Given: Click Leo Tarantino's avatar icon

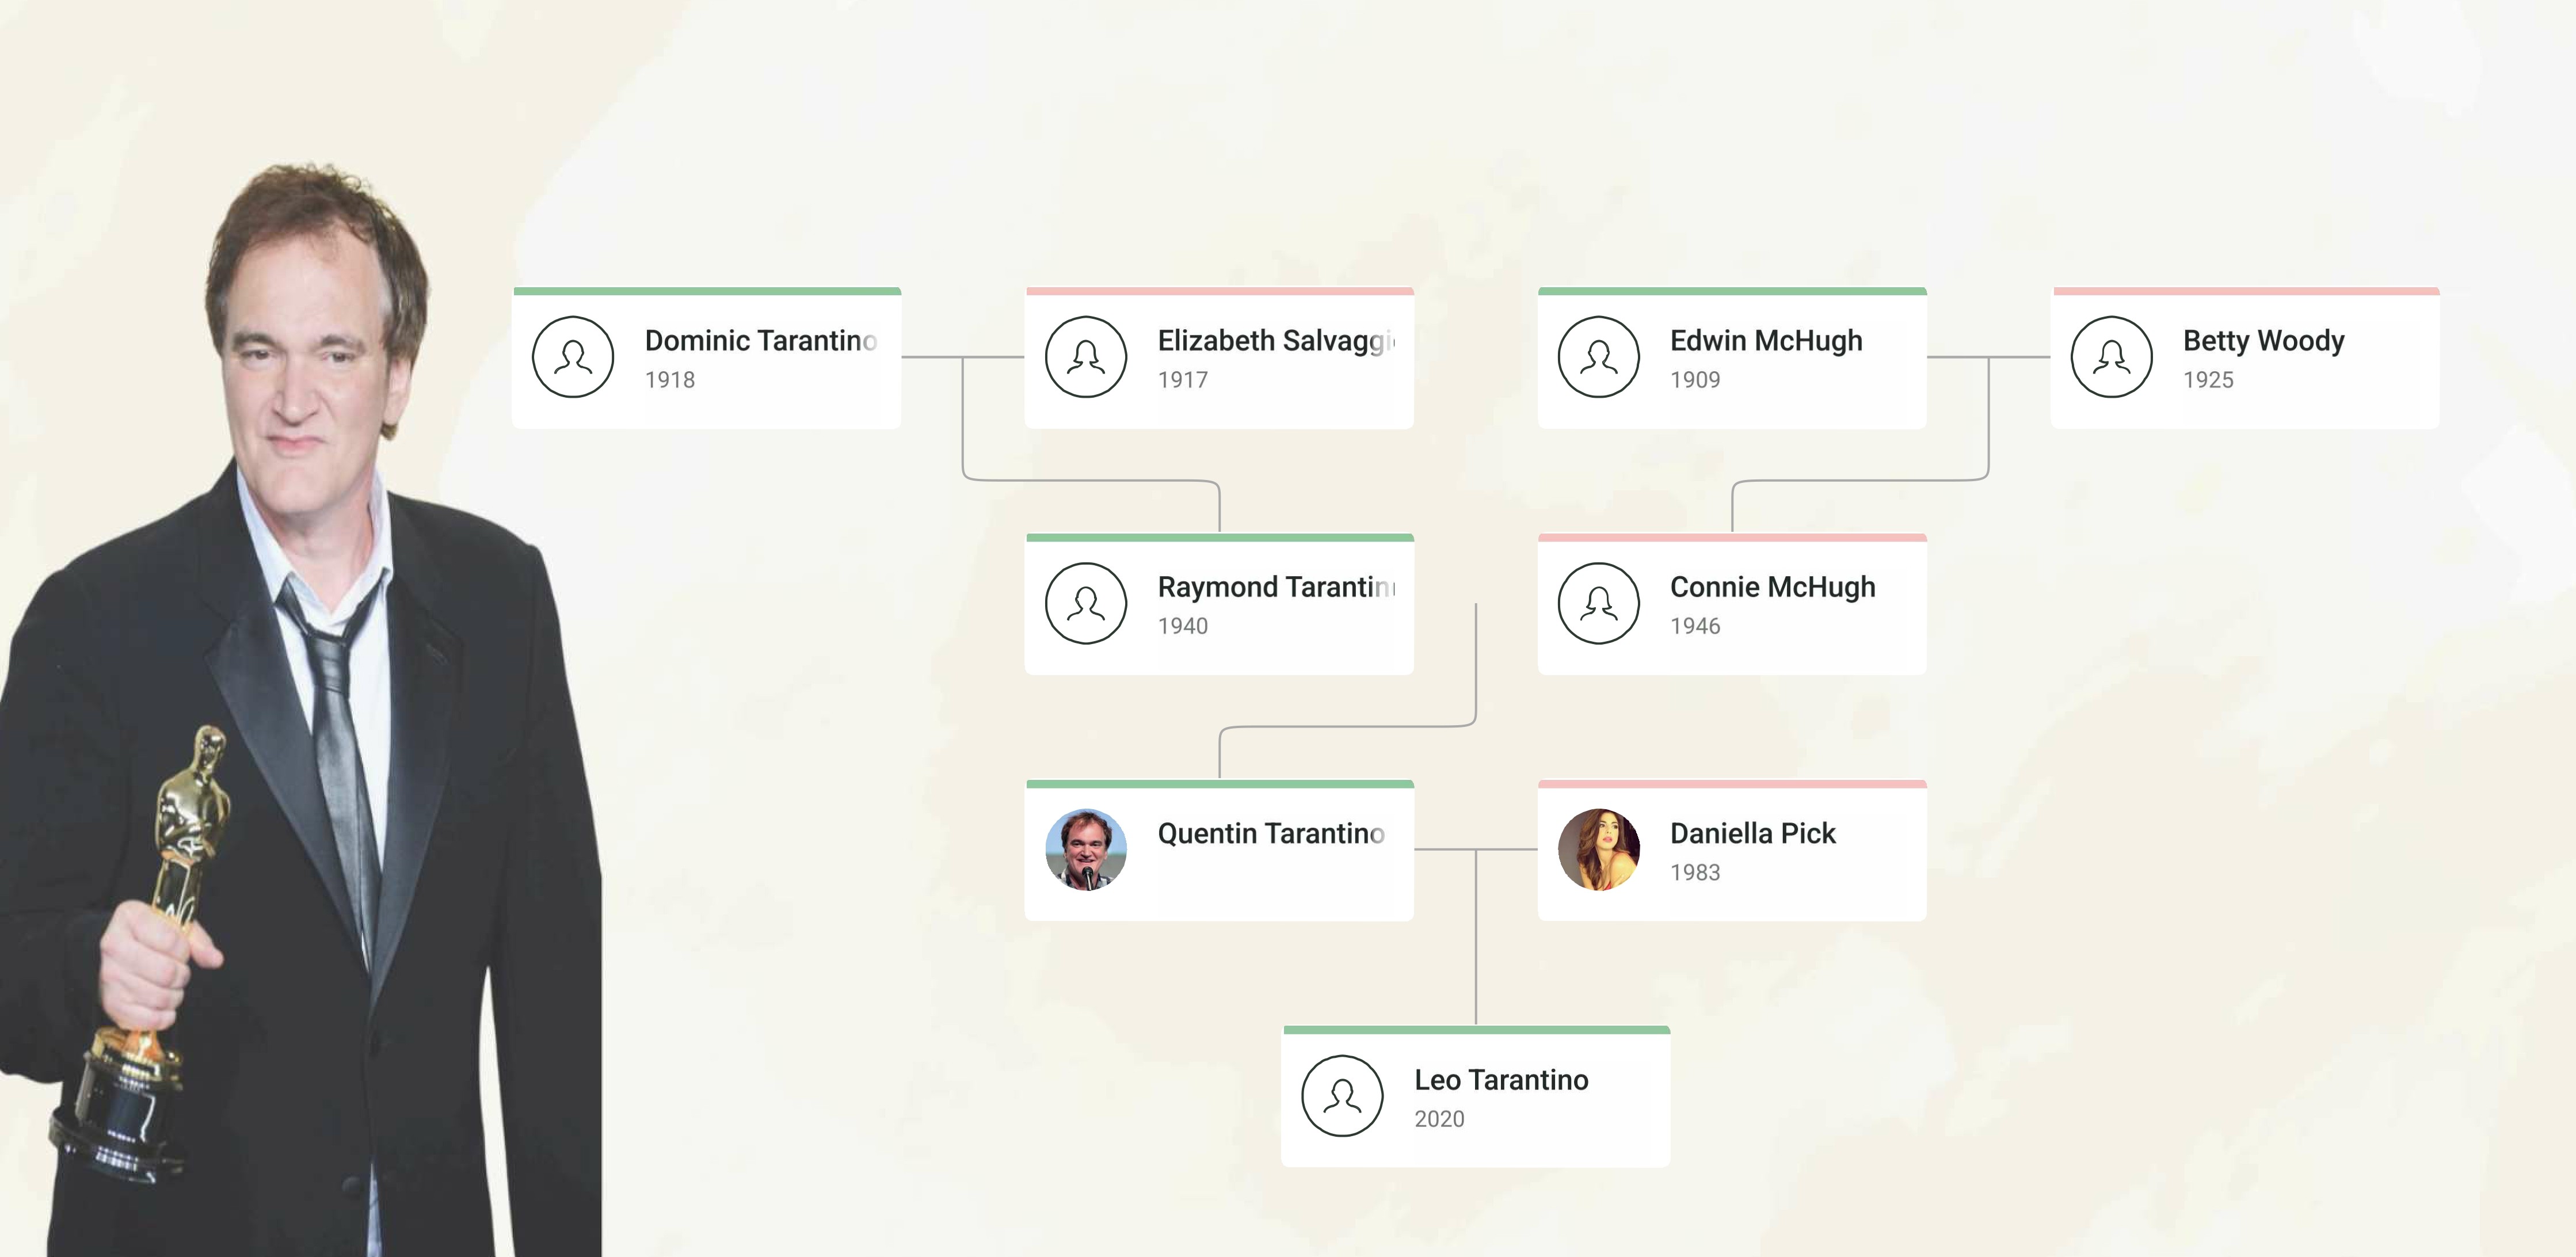Looking at the screenshot, I should 1342,1096.
